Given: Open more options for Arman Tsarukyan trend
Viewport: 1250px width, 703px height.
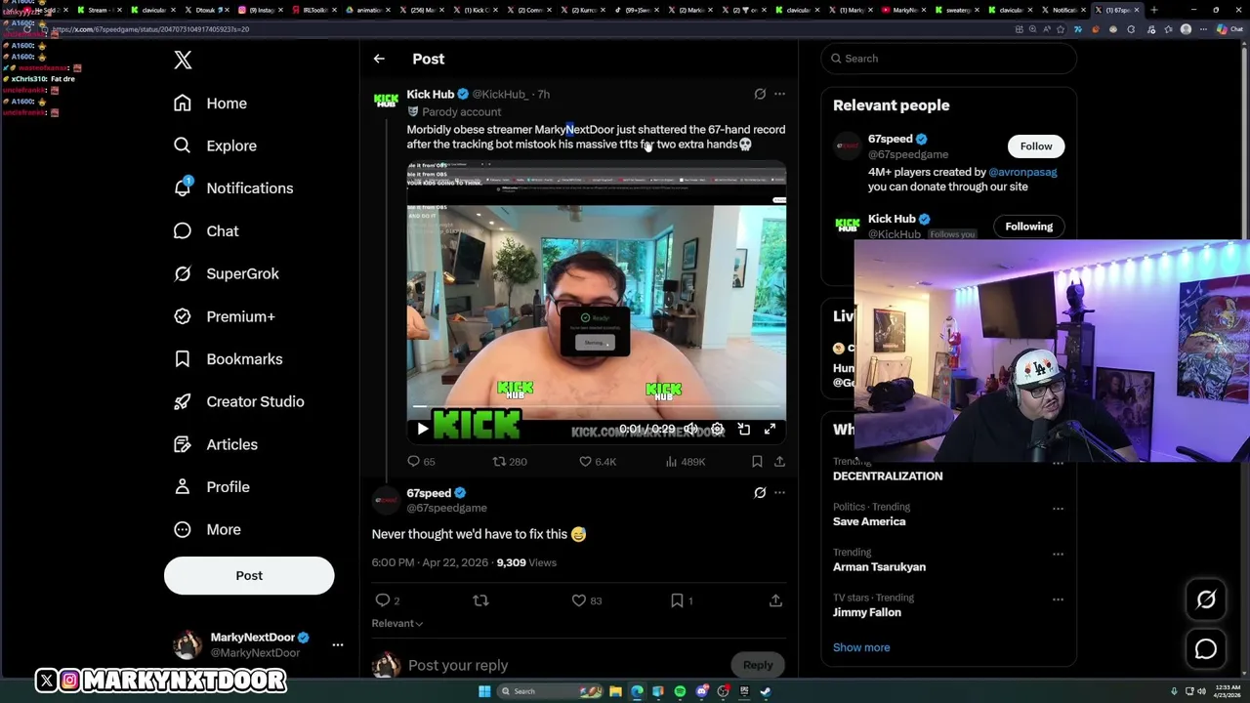Looking at the screenshot, I should click(1058, 554).
